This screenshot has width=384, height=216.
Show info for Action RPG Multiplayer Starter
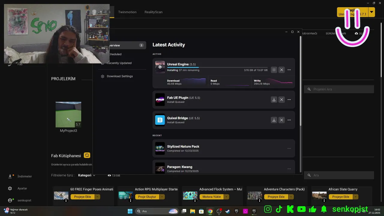[130, 201]
